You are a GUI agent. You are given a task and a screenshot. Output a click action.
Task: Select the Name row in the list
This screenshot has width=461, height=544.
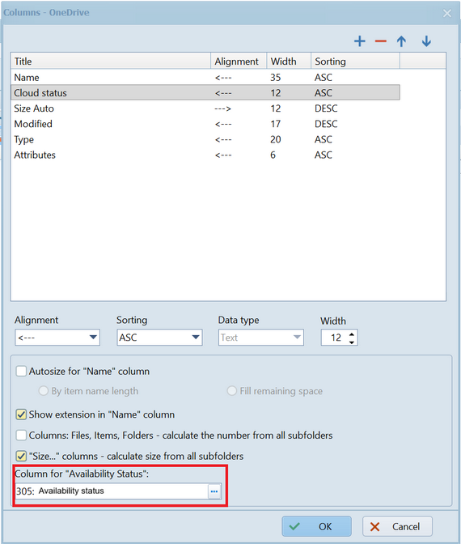point(205,77)
